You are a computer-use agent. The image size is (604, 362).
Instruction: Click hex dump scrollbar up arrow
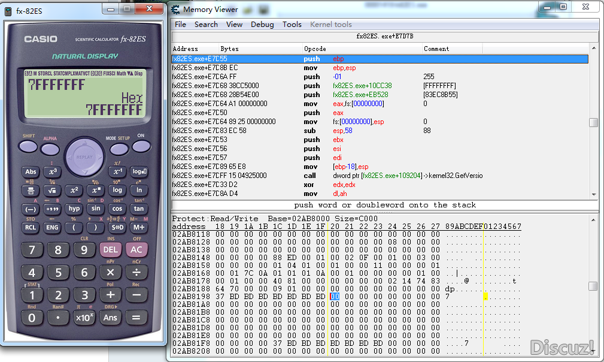tap(593, 220)
